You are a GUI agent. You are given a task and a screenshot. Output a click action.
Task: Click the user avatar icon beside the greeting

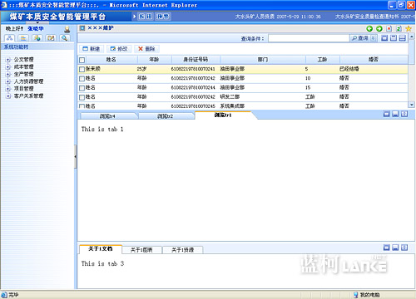(x=67, y=29)
